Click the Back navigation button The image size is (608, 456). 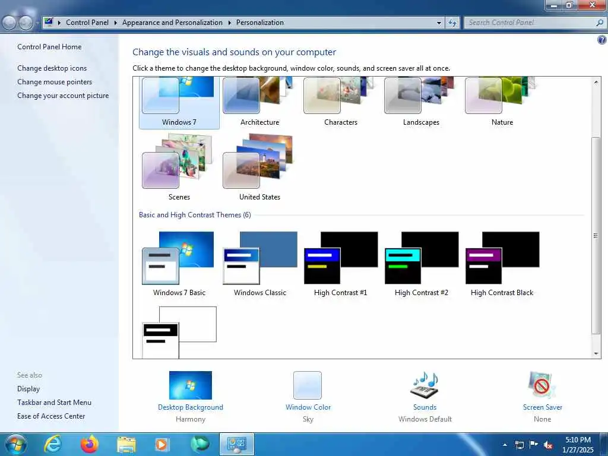point(9,23)
